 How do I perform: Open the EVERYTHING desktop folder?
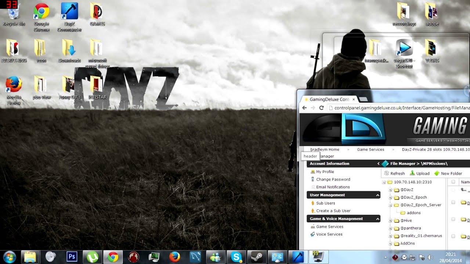(14, 51)
